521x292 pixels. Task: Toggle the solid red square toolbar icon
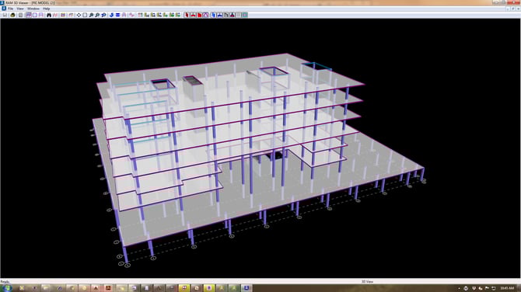(x=200, y=15)
